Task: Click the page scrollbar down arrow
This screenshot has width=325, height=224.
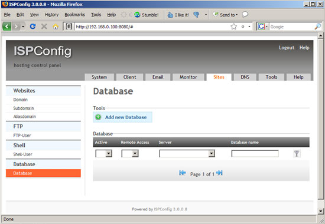Action: (x=320, y=211)
